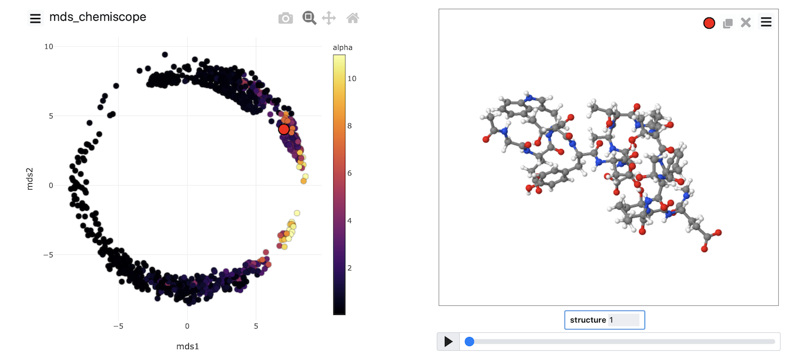Toggle the highlighted red point on the map
The width and height of the screenshot is (789, 361).
pyautogui.click(x=284, y=128)
